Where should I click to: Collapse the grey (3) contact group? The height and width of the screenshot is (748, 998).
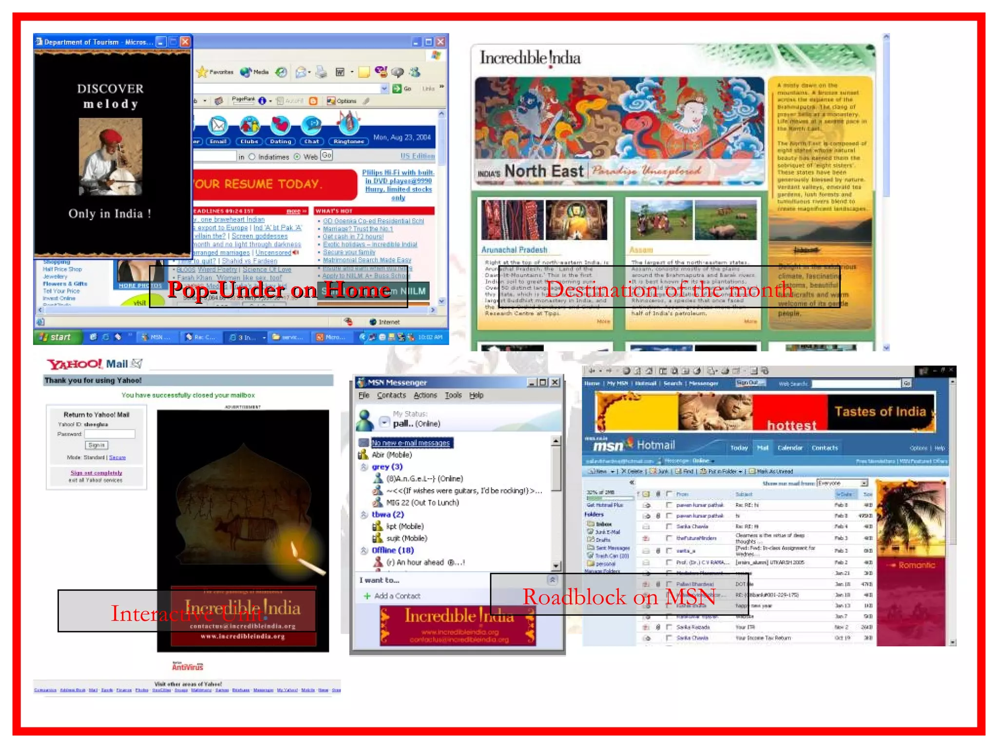coord(364,467)
